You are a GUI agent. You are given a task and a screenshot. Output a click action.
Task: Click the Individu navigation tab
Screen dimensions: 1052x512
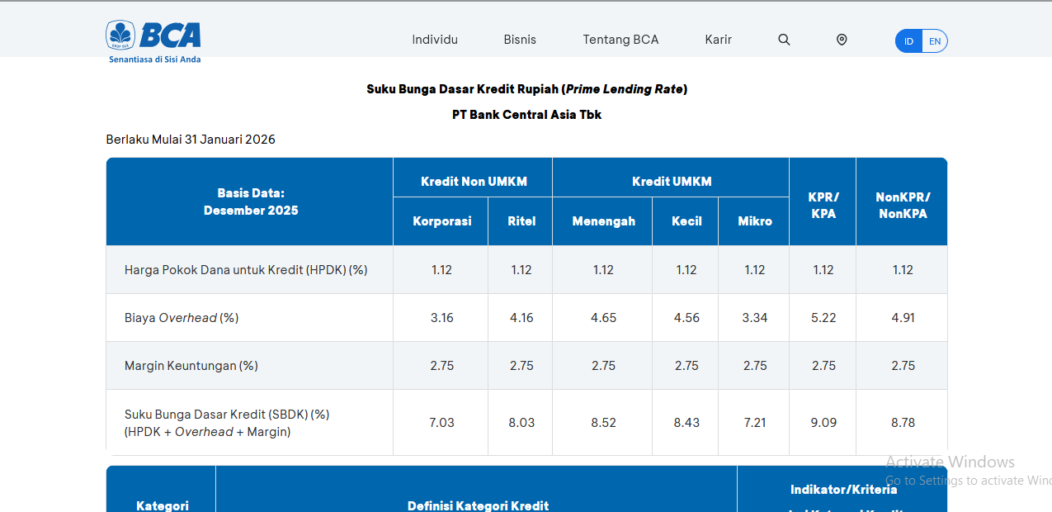(435, 39)
